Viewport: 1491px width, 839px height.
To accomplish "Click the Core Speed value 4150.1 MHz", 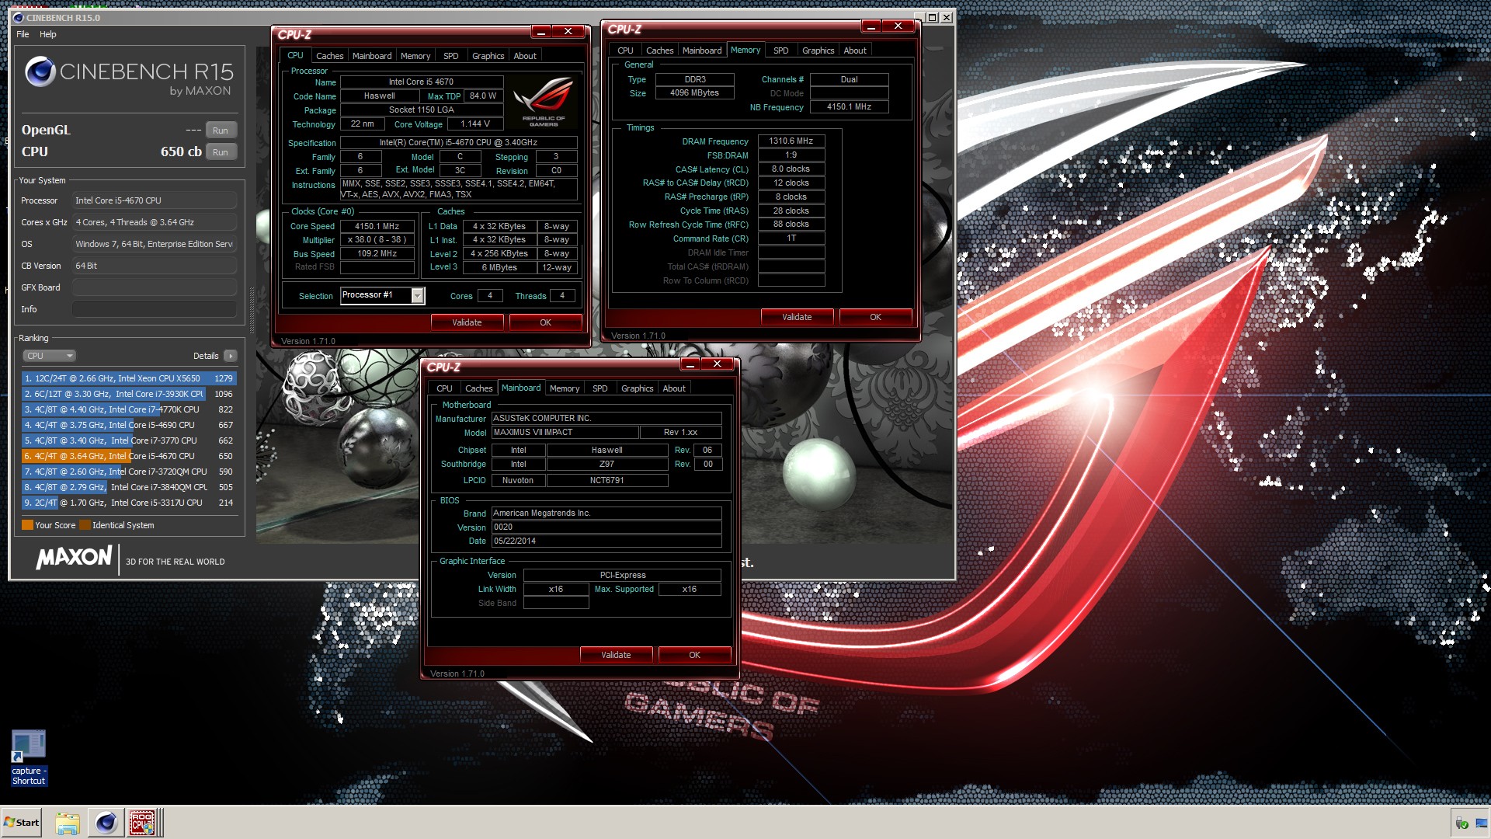I will [377, 226].
